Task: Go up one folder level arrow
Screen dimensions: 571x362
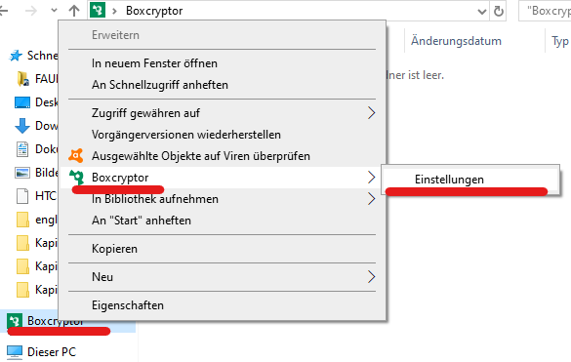Action: click(x=74, y=11)
